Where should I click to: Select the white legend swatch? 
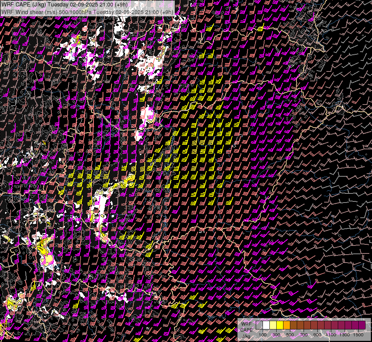point(266,325)
